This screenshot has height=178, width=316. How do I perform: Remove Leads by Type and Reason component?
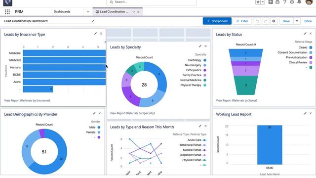pyautogui.click(x=205, y=126)
